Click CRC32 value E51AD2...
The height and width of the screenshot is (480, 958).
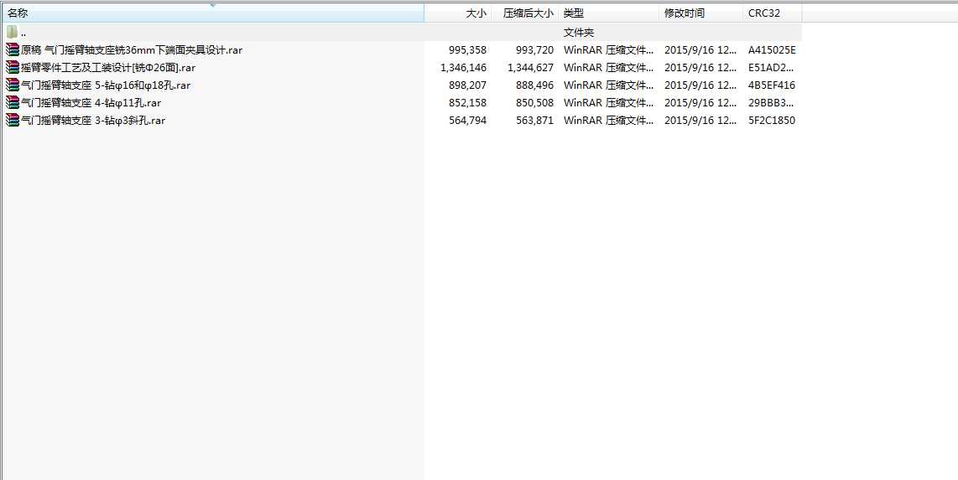[x=772, y=68]
